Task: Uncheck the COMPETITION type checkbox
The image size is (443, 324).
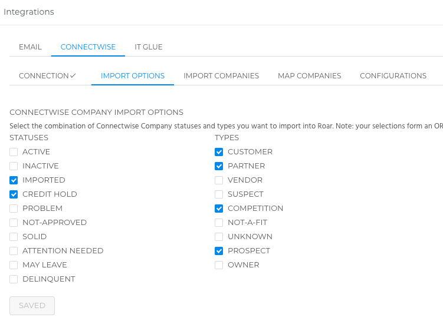Action: [219, 209]
